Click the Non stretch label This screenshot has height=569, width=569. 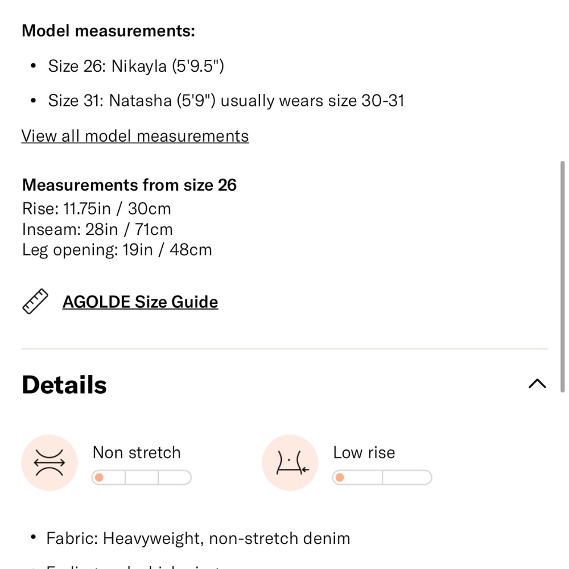[x=137, y=452]
